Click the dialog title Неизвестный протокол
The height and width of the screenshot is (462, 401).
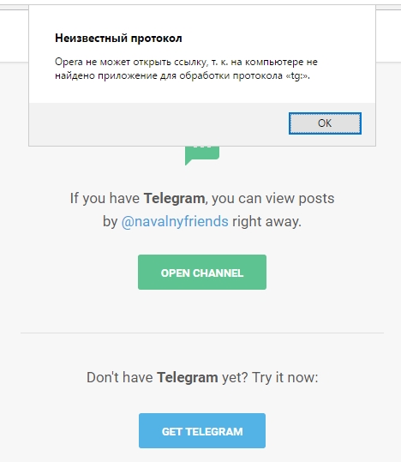(118, 39)
